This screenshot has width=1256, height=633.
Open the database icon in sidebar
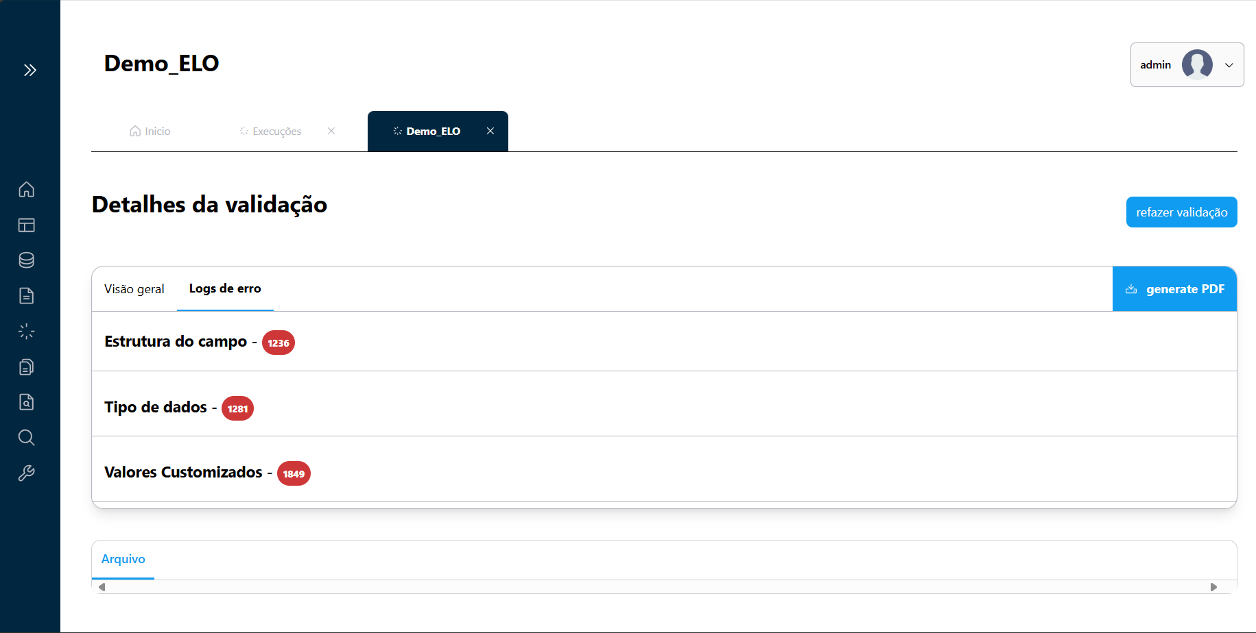[27, 260]
